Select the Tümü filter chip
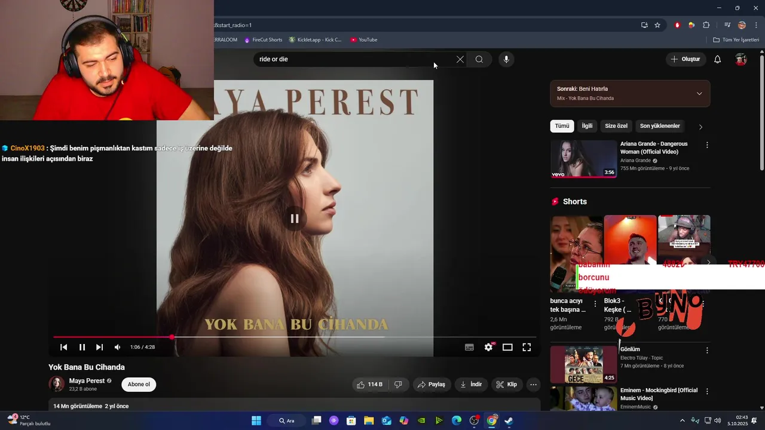 [x=562, y=126]
